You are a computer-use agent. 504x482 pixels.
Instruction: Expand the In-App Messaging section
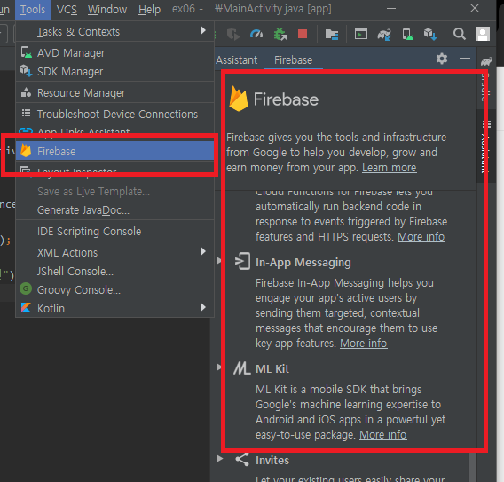click(219, 260)
